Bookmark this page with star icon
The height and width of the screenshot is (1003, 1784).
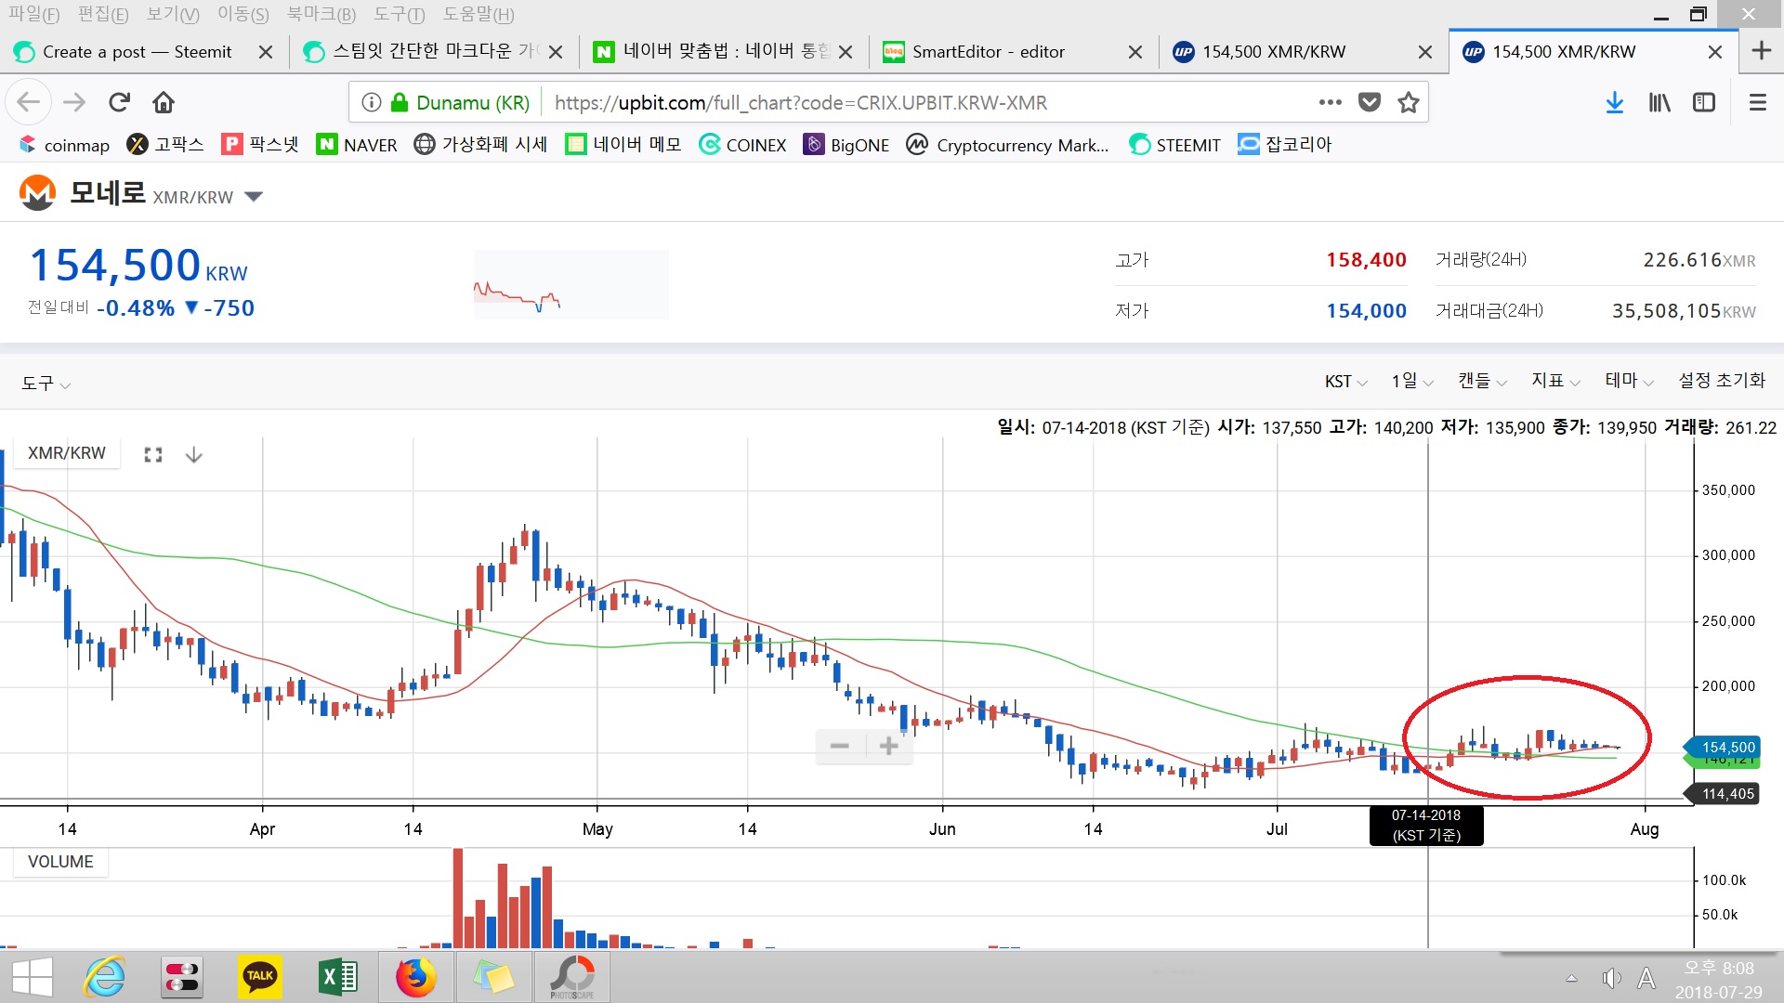point(1409,102)
